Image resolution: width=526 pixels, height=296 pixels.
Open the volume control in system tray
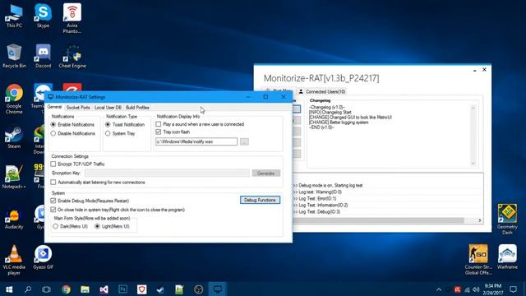476,289
